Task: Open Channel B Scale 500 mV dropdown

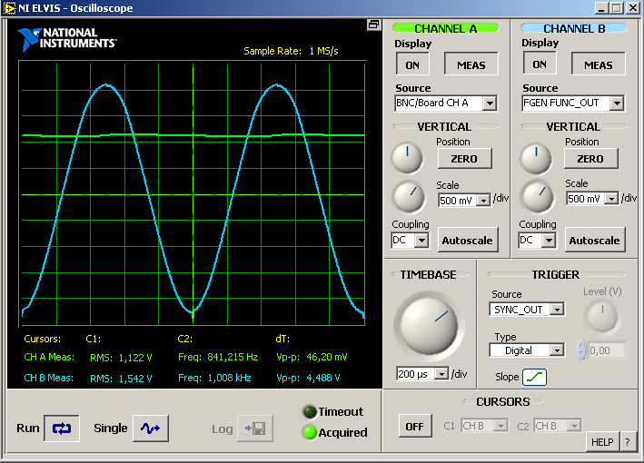Action: click(592, 199)
